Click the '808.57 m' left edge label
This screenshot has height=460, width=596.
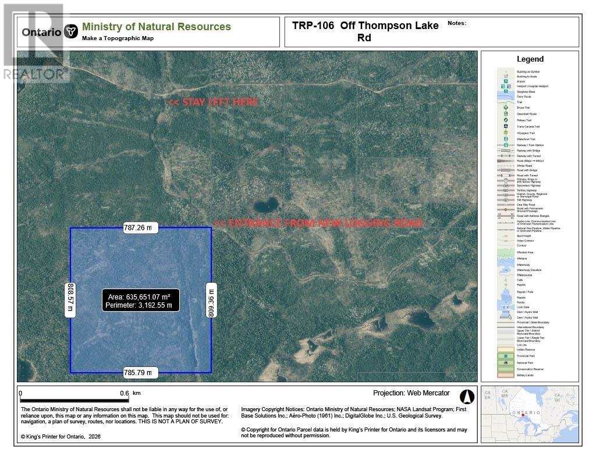(x=70, y=299)
